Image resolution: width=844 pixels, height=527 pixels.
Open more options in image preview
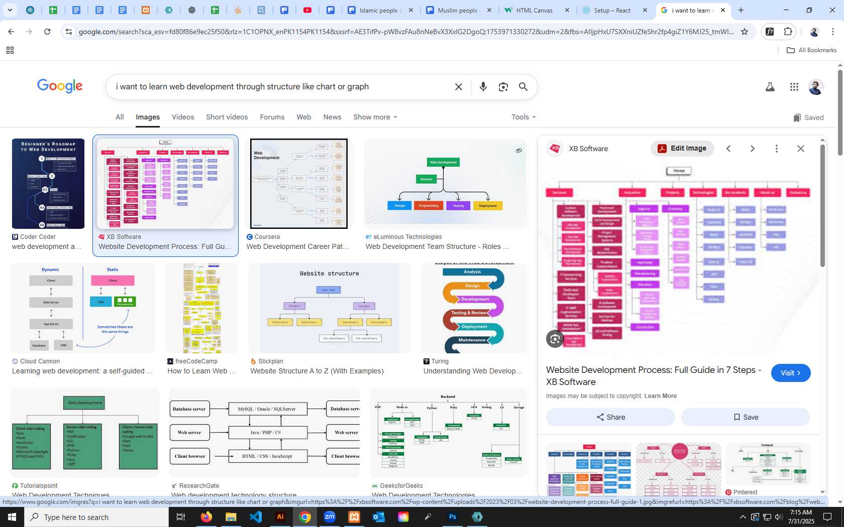776,149
